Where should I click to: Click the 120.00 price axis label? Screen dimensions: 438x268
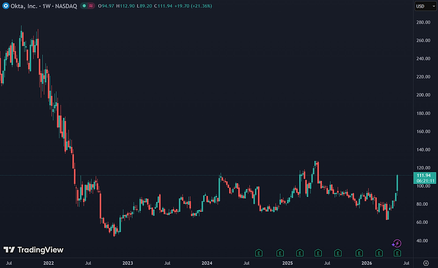[x=423, y=168]
